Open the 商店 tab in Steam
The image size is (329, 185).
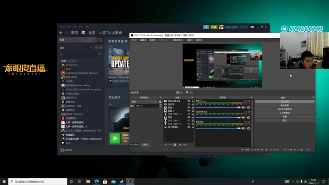74,33
